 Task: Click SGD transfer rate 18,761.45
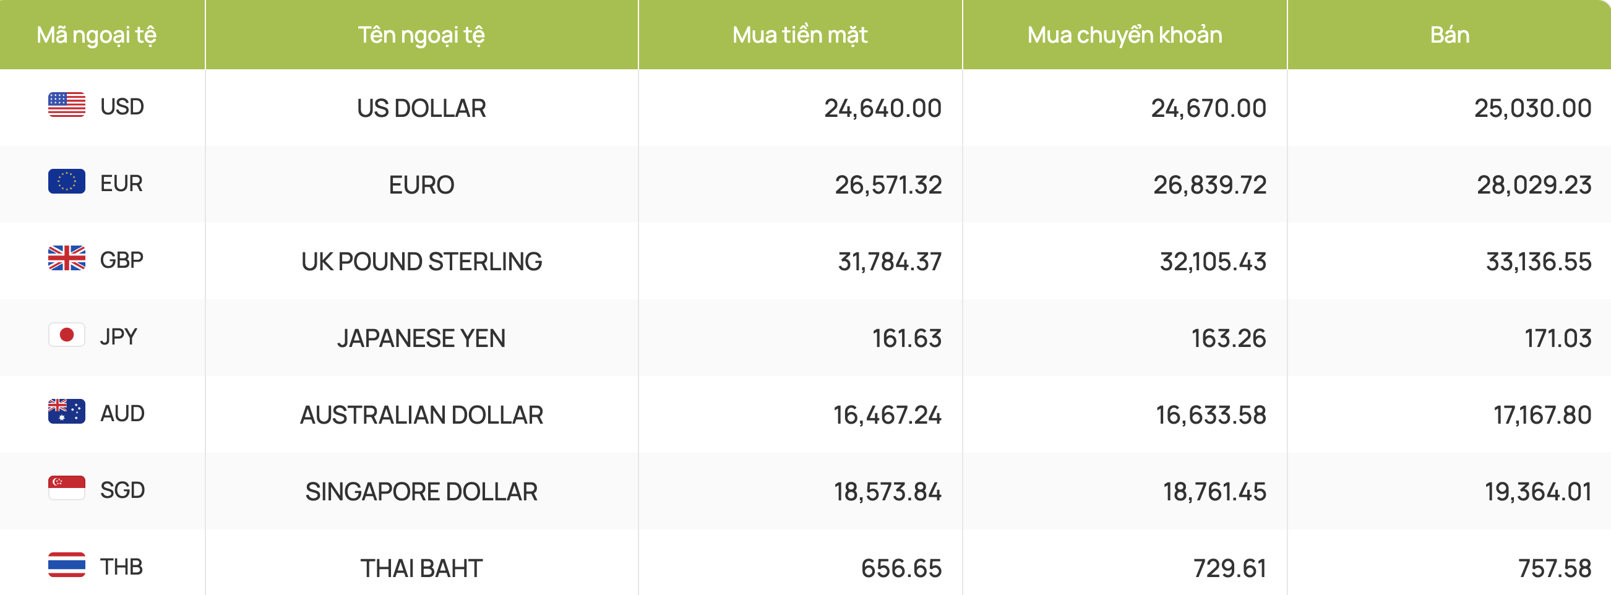1214,492
